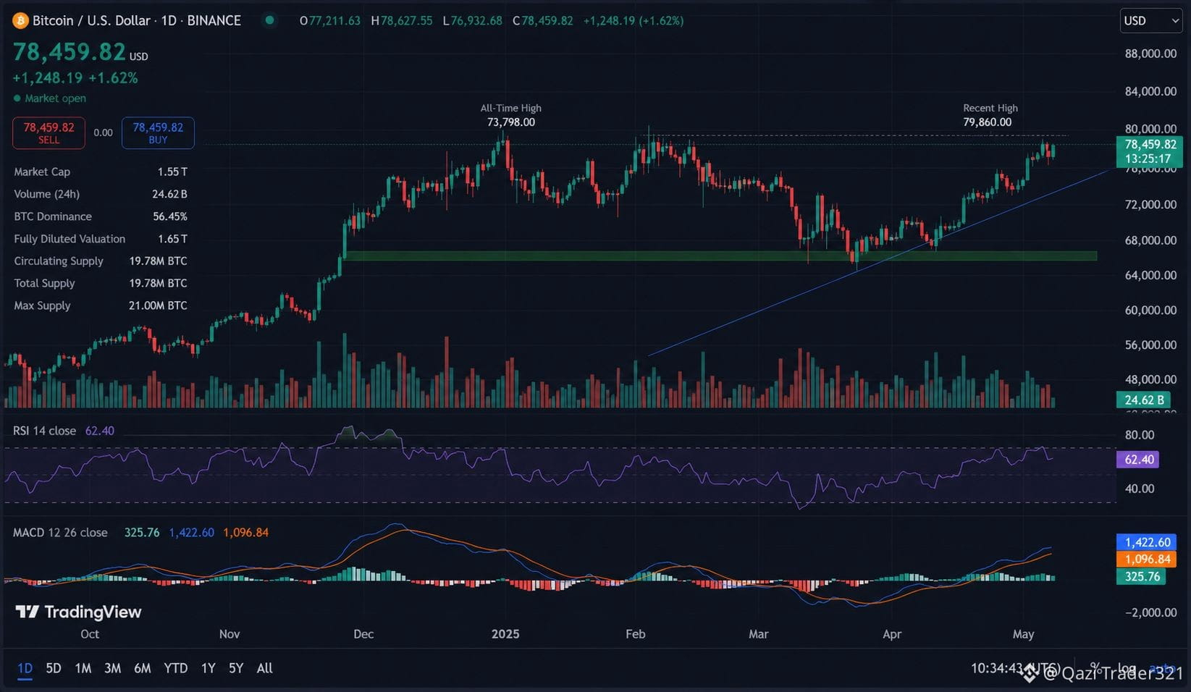
Task: Click the Recent High 79,860.00 label
Action: tap(989, 115)
